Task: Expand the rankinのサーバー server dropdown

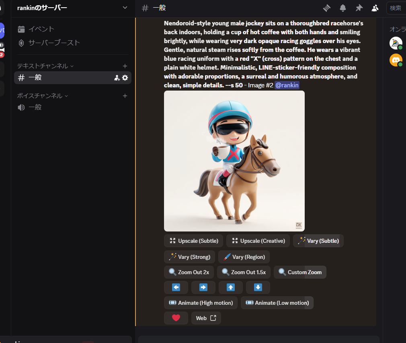Action: tap(125, 8)
